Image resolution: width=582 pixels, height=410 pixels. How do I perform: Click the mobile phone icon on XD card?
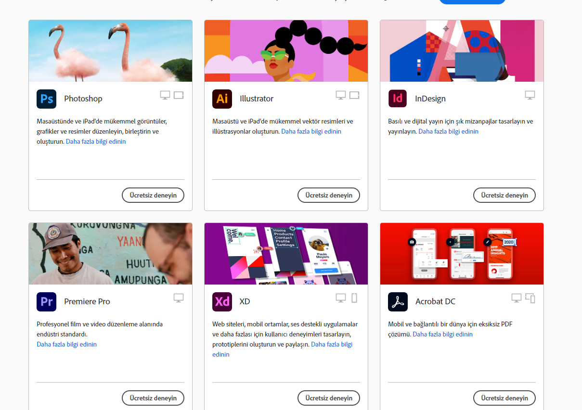click(x=354, y=298)
